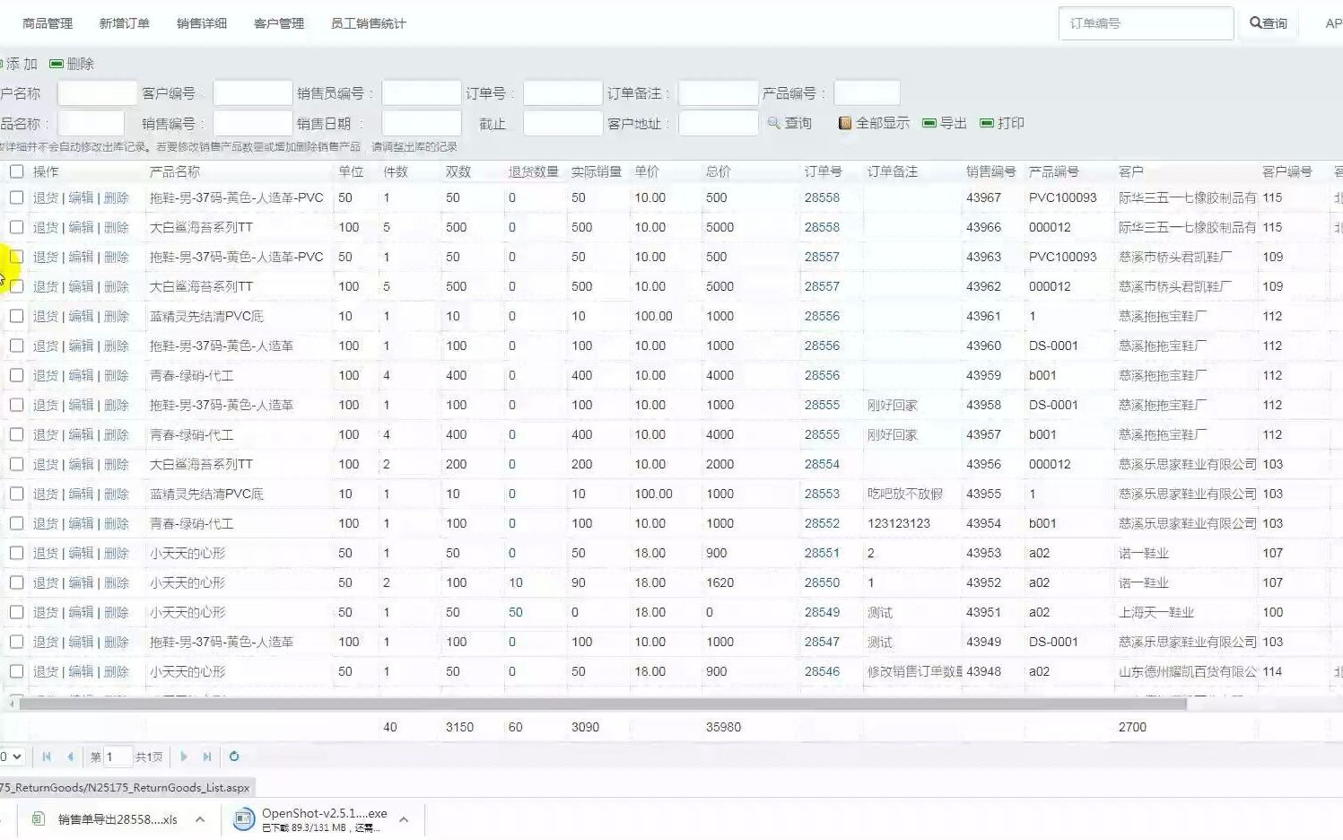Go to first page icon
Screen dimensions: 1343x840
pos(47,757)
